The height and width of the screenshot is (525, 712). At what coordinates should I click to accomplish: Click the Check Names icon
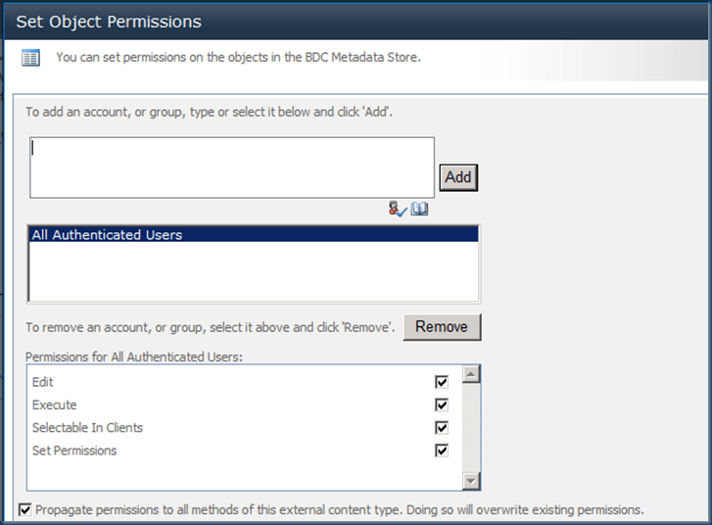(397, 209)
